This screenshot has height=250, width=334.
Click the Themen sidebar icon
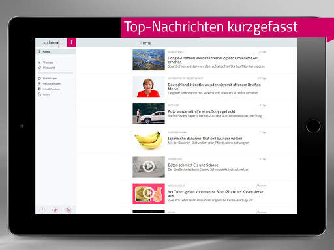(39, 62)
